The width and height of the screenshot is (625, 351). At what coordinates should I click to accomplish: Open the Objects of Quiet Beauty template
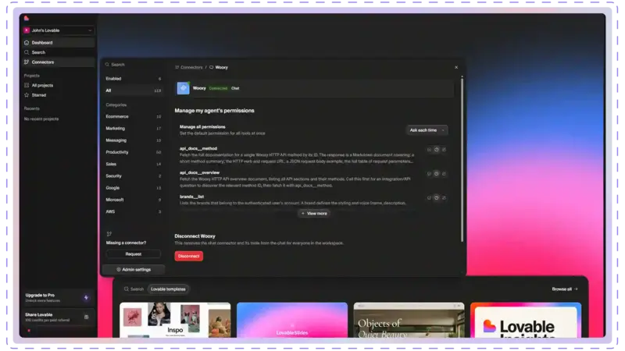409,320
